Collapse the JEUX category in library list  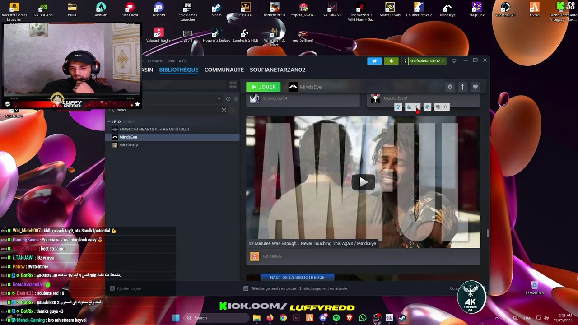click(109, 122)
